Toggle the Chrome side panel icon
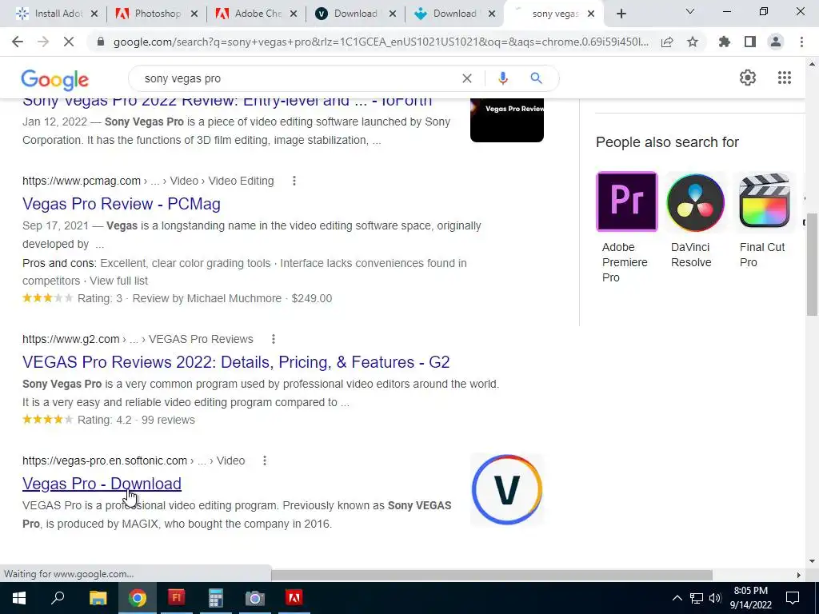Viewport: 819px width, 614px height. click(750, 42)
